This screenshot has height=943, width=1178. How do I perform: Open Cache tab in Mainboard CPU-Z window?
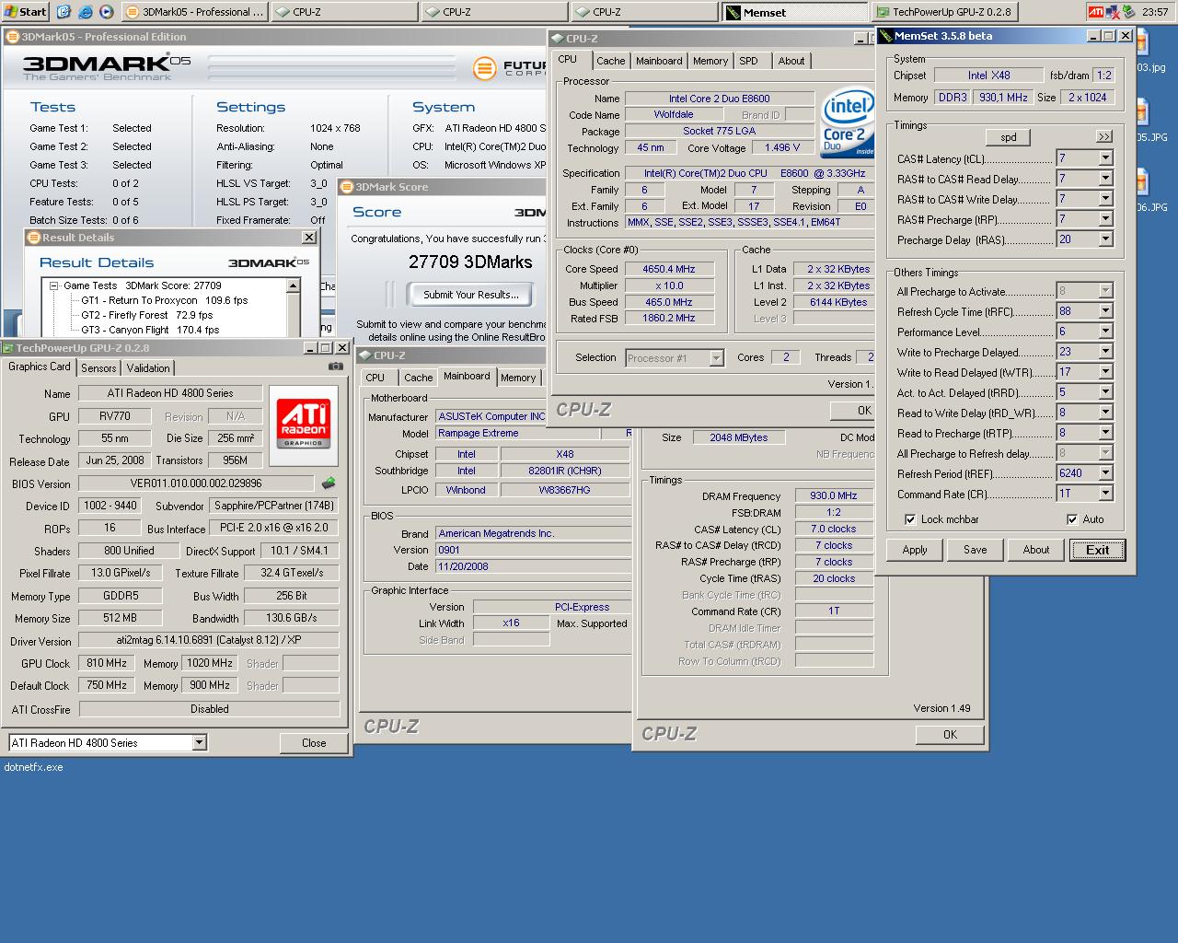click(418, 378)
